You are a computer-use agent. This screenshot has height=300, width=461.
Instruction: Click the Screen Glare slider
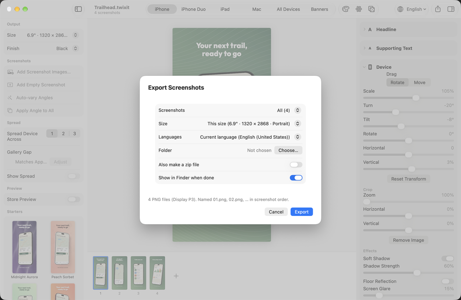click(x=408, y=295)
